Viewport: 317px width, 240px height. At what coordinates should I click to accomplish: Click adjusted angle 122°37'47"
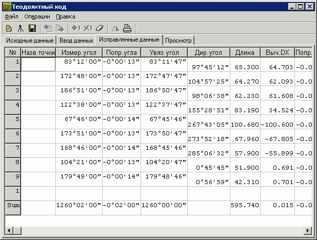pos(166,105)
